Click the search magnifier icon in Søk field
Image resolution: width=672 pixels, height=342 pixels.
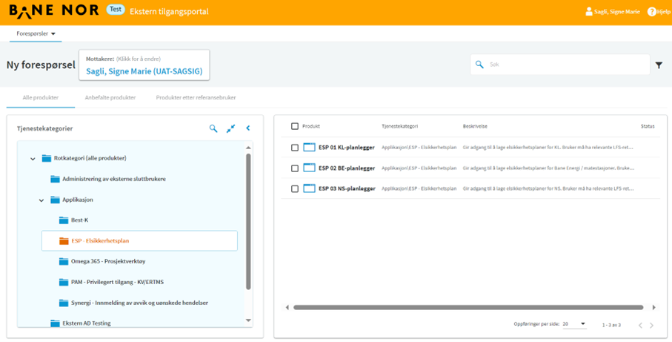pos(479,65)
